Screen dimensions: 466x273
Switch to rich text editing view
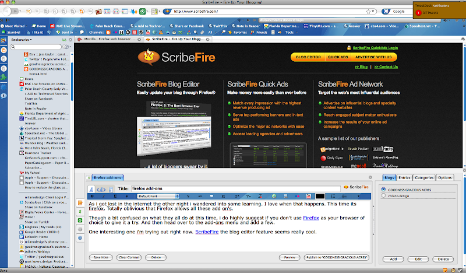91,189
